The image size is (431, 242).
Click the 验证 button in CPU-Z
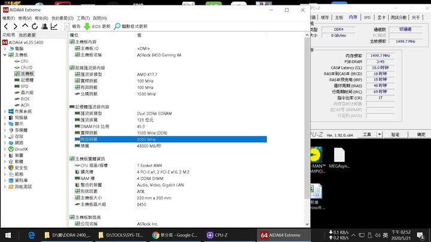click(x=395, y=134)
